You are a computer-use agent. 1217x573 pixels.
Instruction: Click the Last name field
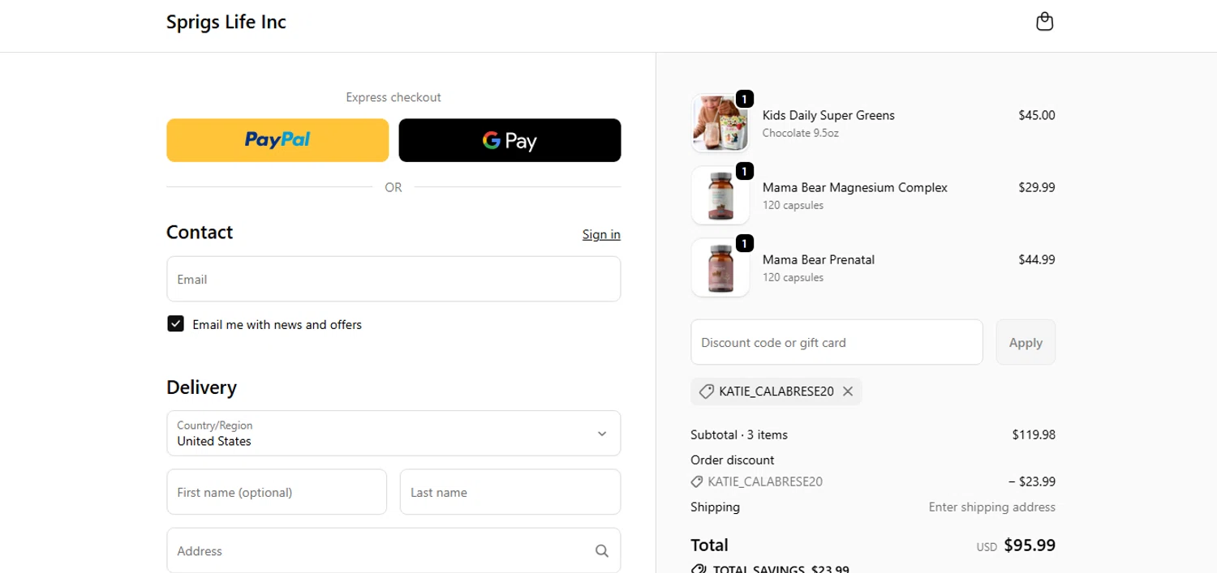510,492
